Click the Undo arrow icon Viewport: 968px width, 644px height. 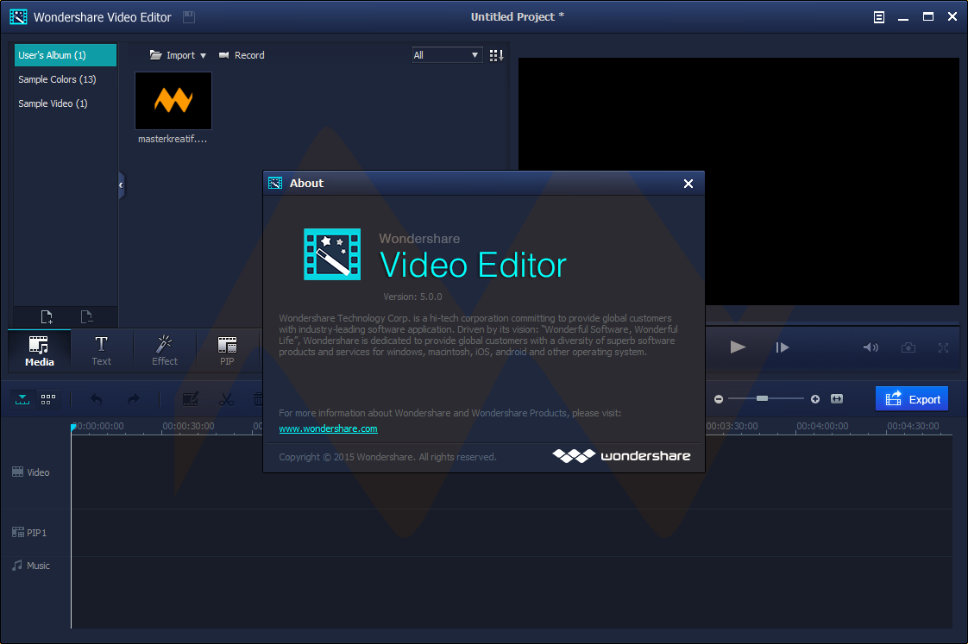pyautogui.click(x=97, y=399)
